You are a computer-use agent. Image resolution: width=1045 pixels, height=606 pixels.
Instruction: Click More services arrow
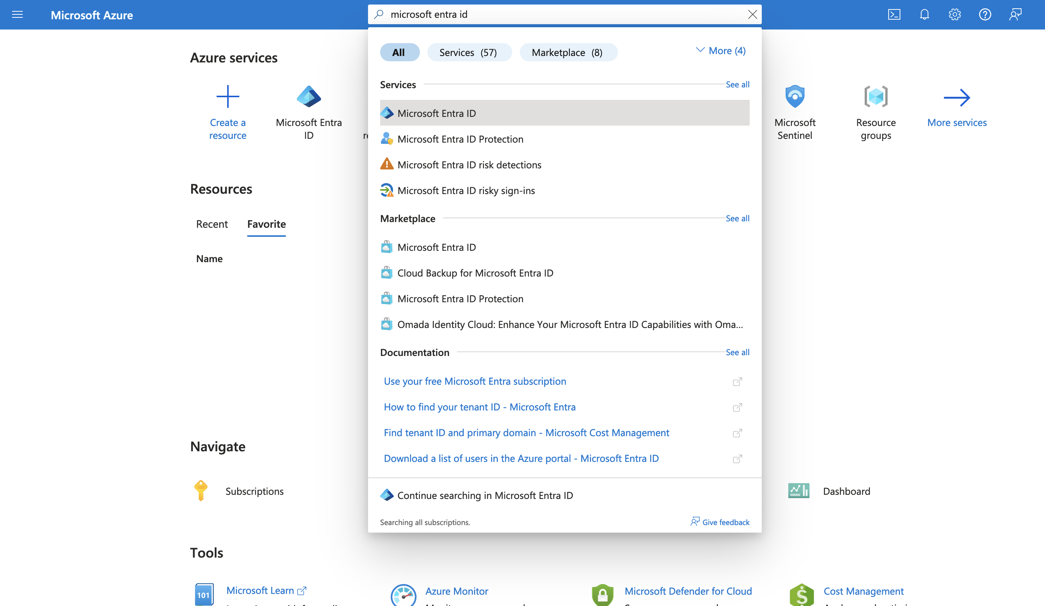[957, 98]
